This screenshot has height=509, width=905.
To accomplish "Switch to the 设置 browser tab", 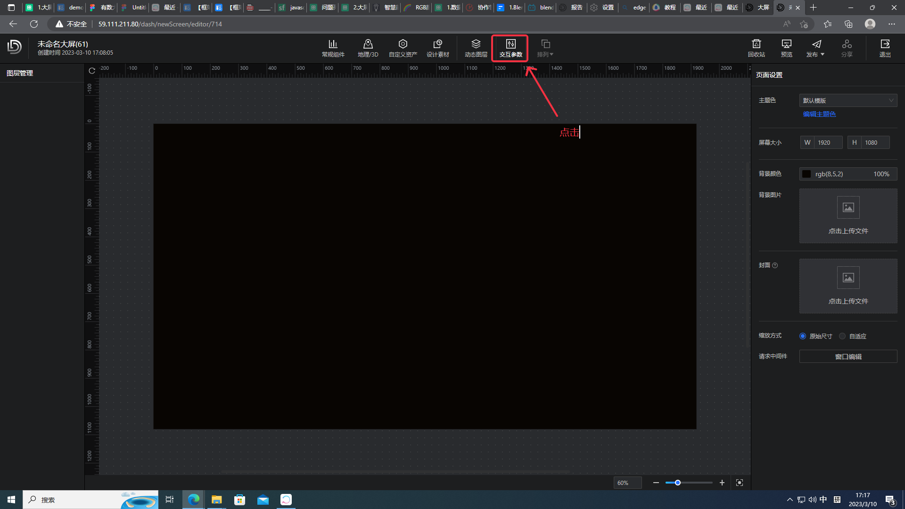I will [x=602, y=8].
